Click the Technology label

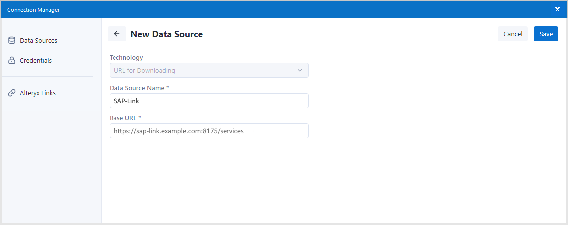click(126, 57)
